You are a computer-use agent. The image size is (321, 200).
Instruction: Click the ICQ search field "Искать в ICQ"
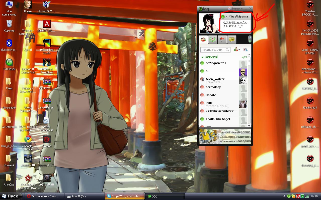[x=215, y=50]
